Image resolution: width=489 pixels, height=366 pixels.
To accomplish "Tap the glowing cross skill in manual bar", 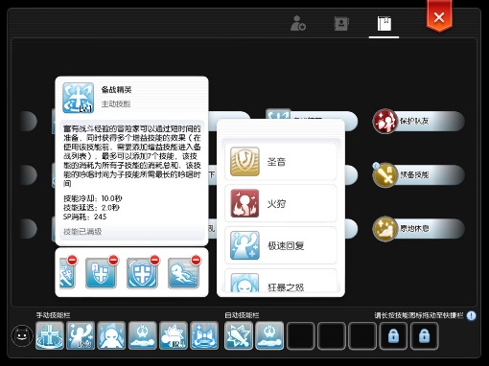I will (x=50, y=335).
